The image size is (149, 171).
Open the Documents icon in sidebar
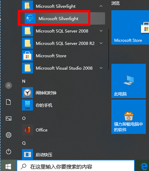tap(9, 102)
